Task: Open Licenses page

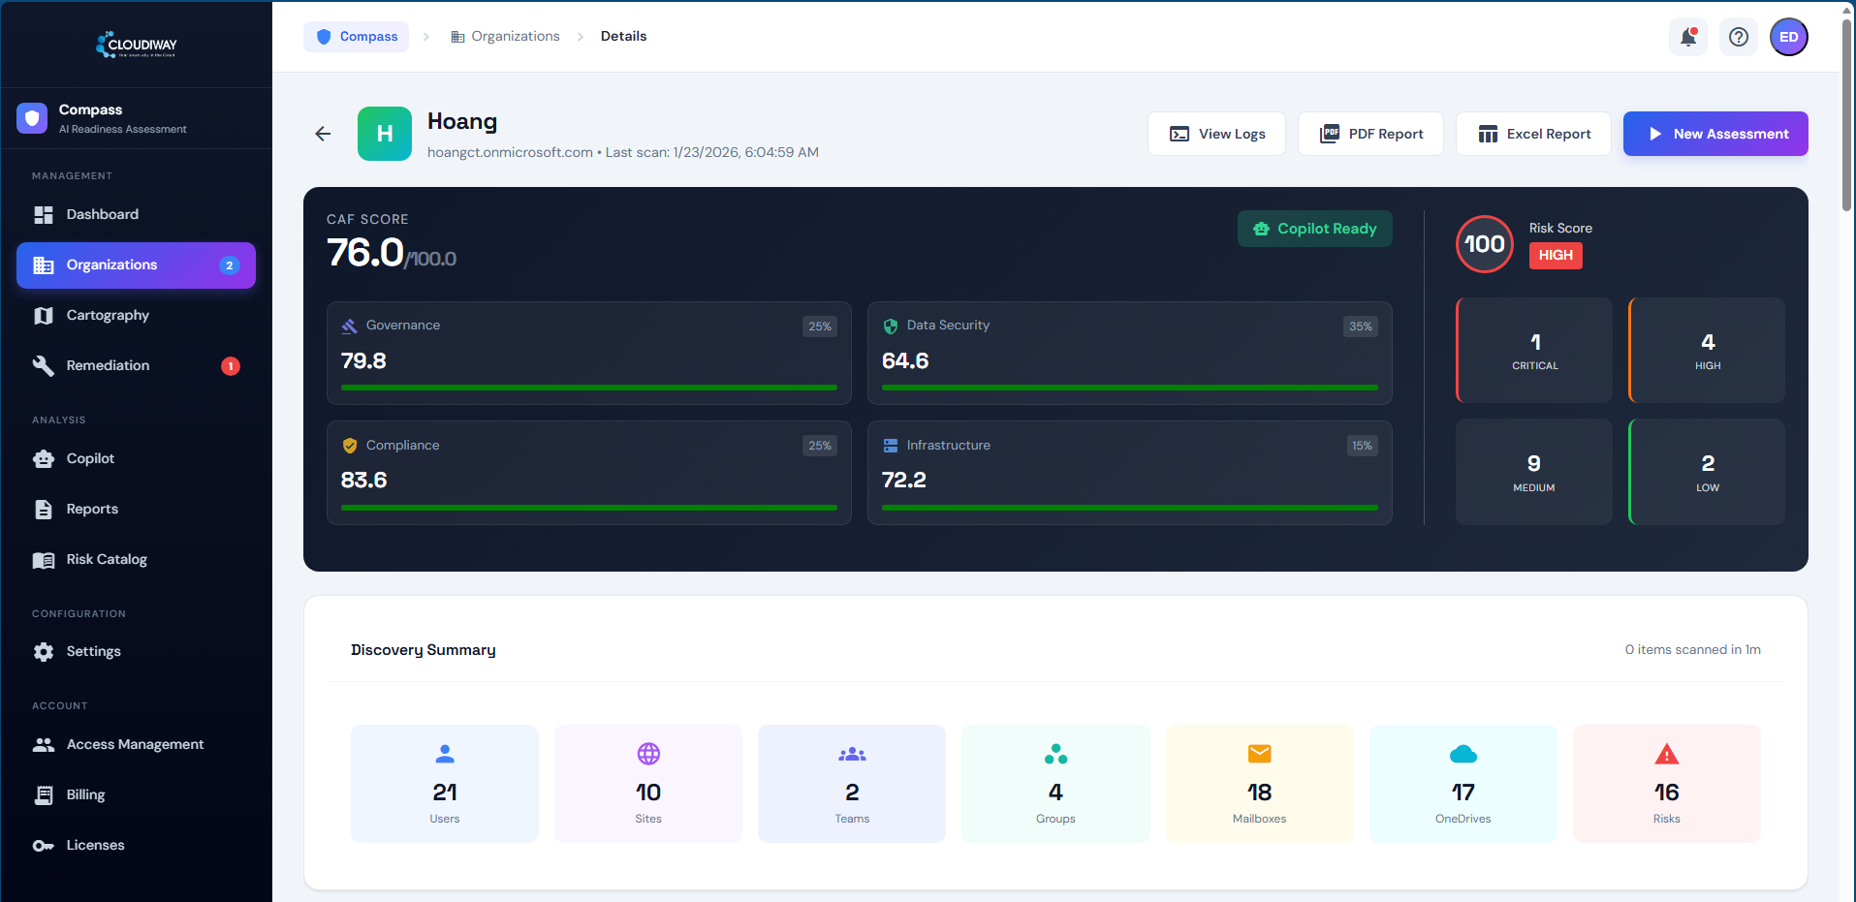Action: 136,846
